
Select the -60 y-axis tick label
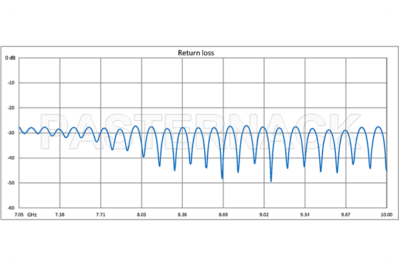(11, 207)
